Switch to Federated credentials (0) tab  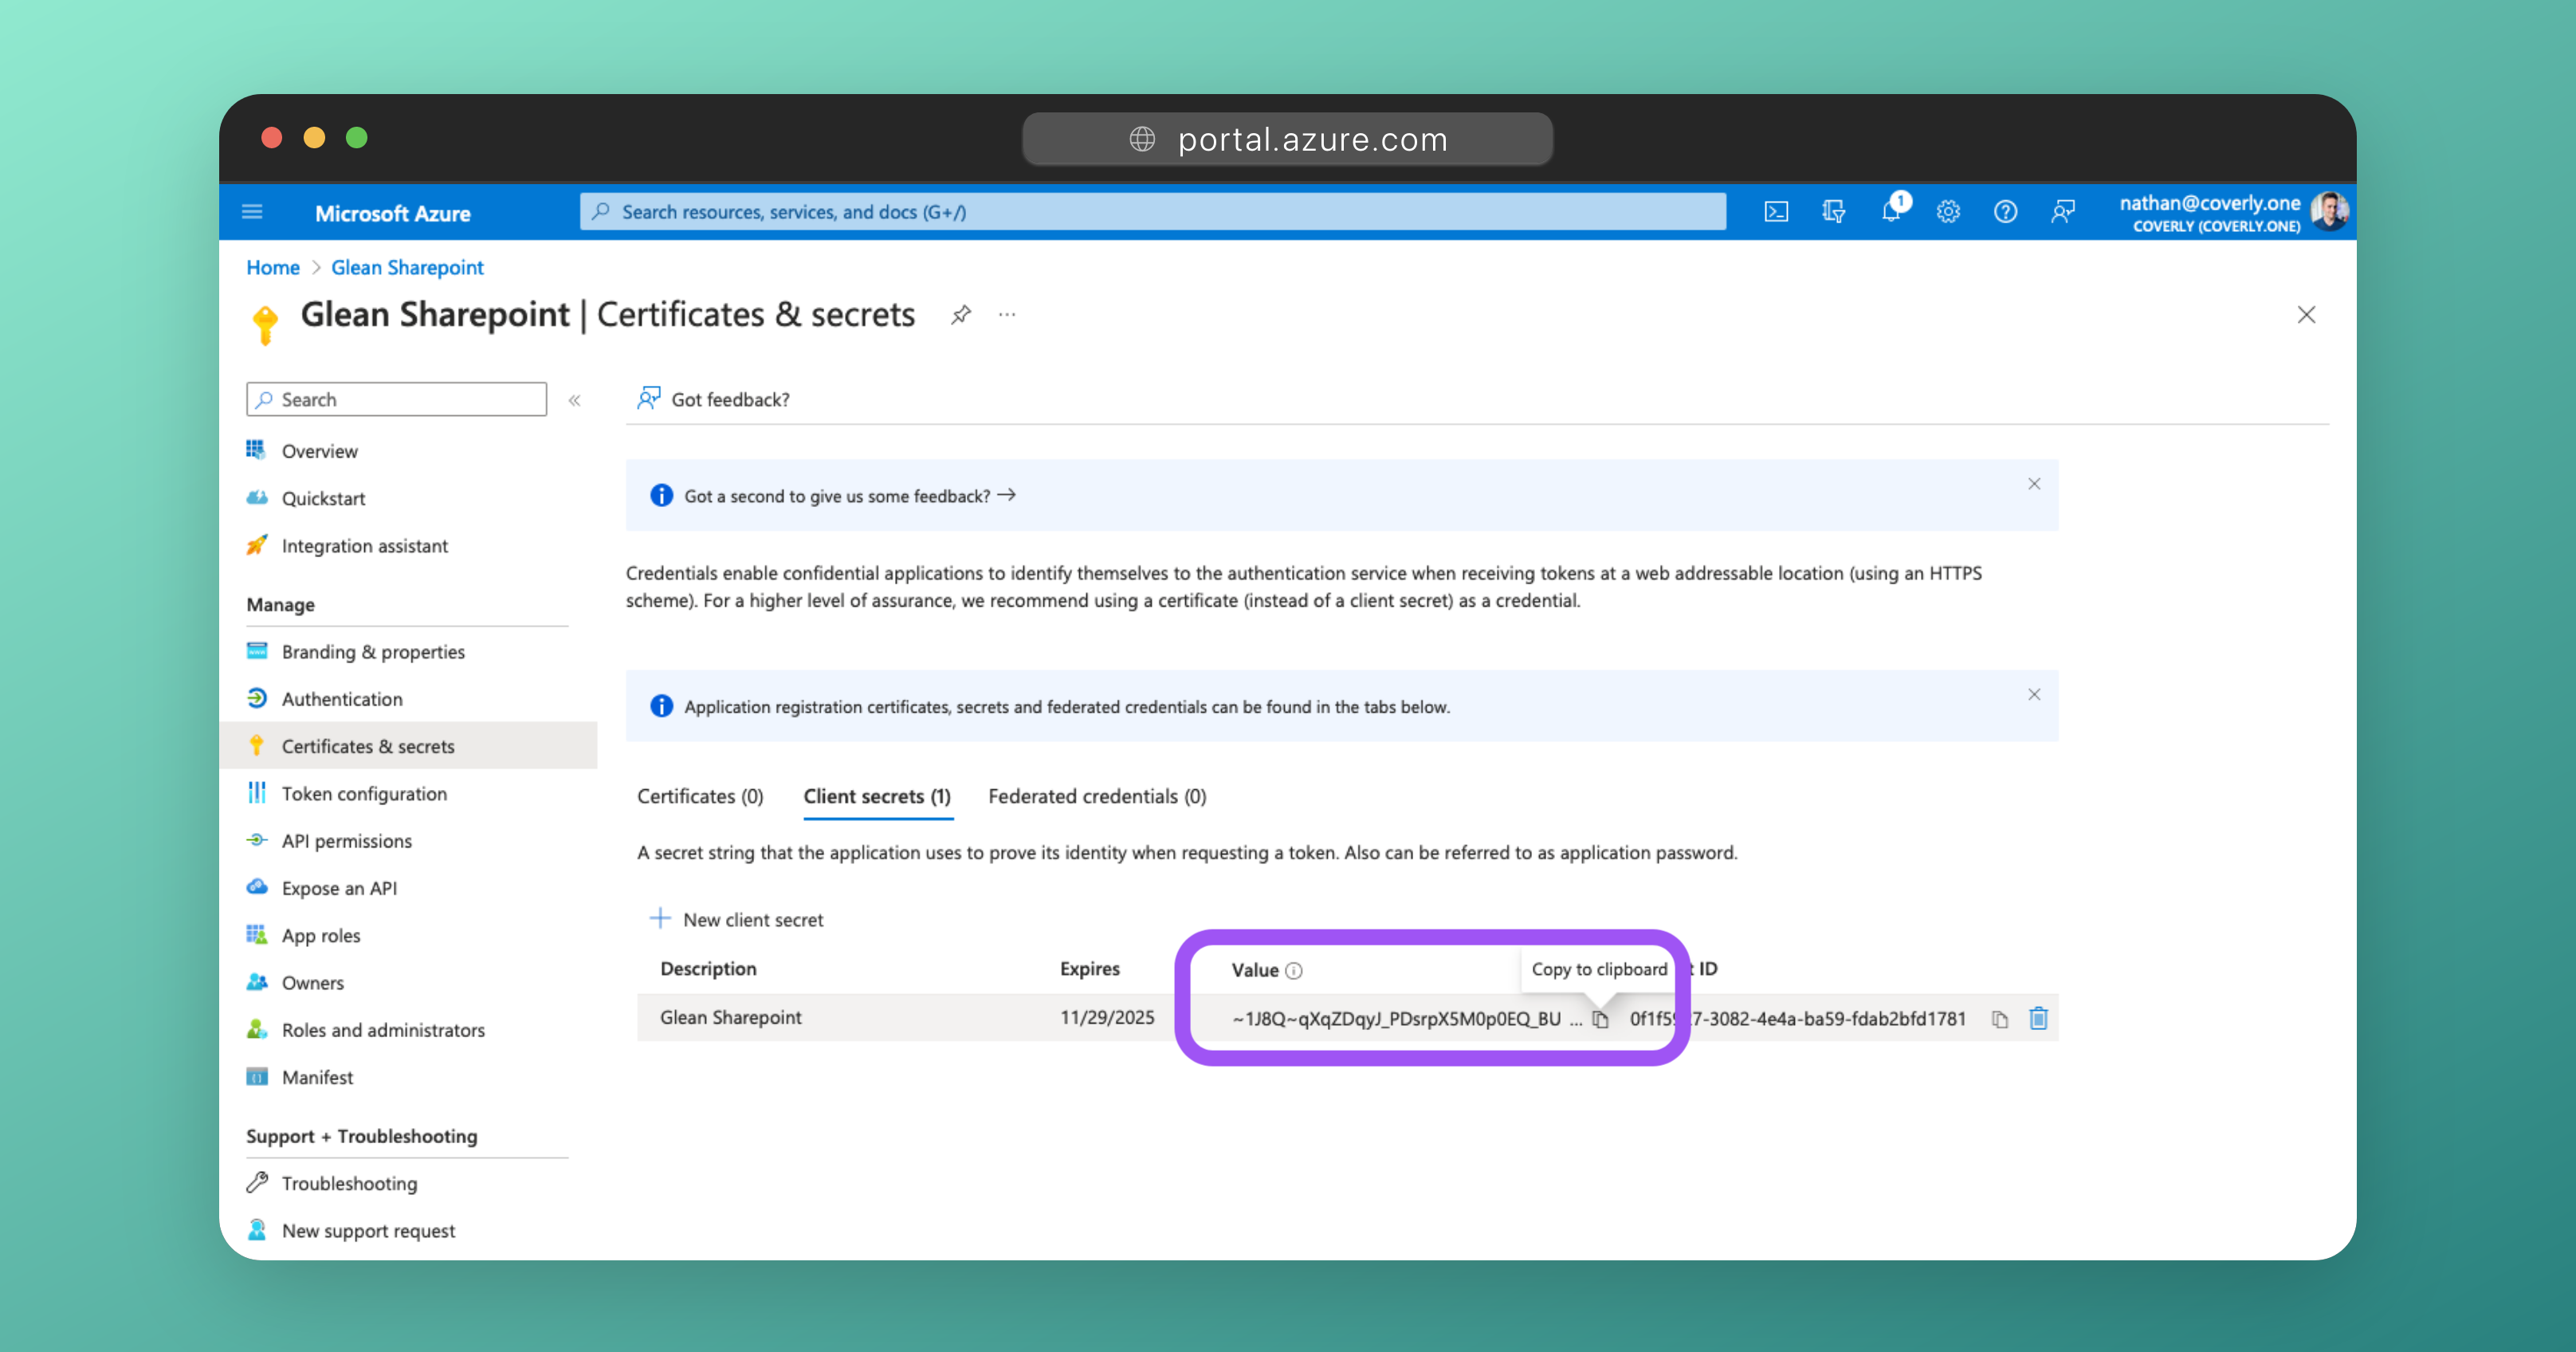[1097, 797]
